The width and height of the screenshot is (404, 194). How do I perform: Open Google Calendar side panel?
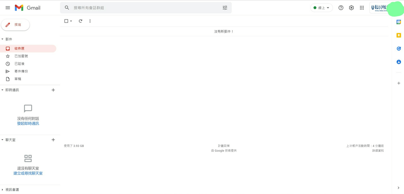399,22
